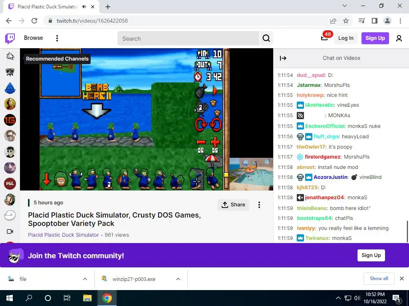Click username AozoraJustin in chat
The image size is (409, 306).
[x=330, y=177]
